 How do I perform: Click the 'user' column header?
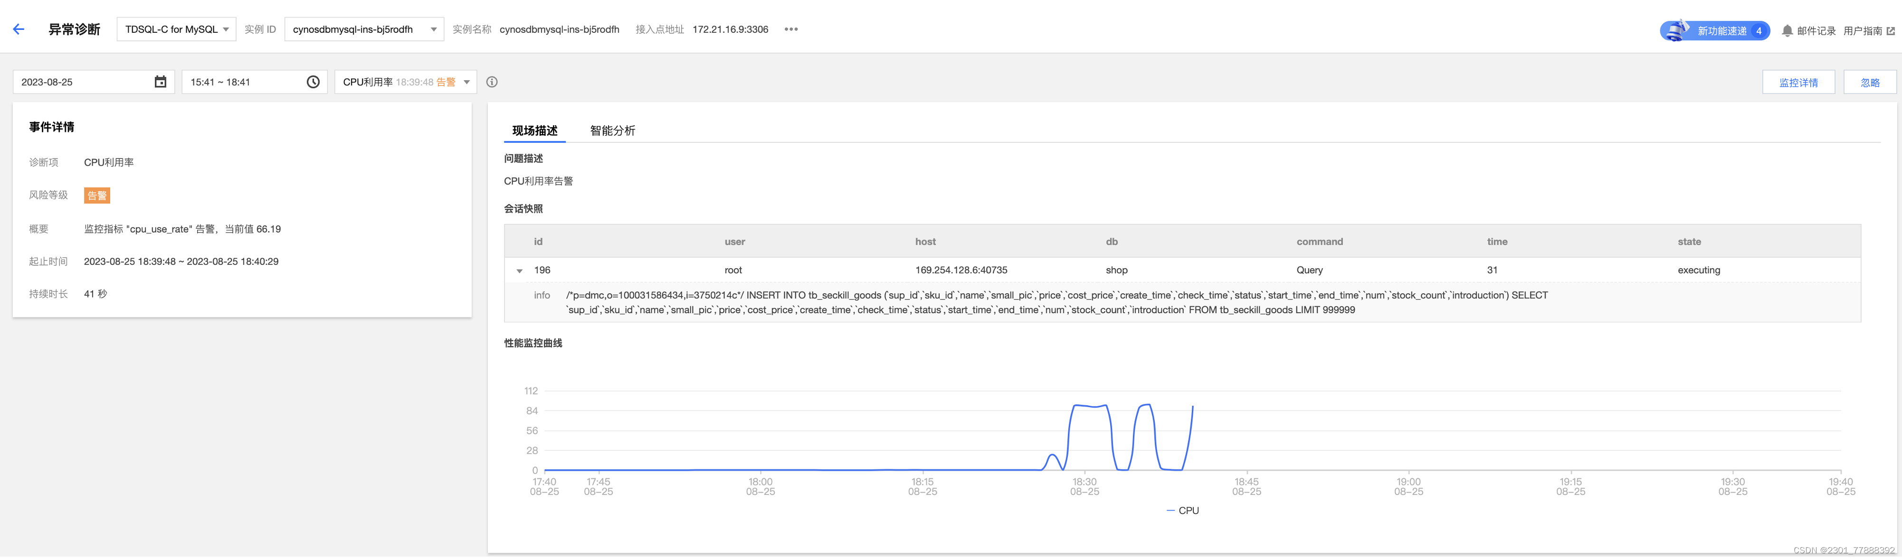point(734,241)
